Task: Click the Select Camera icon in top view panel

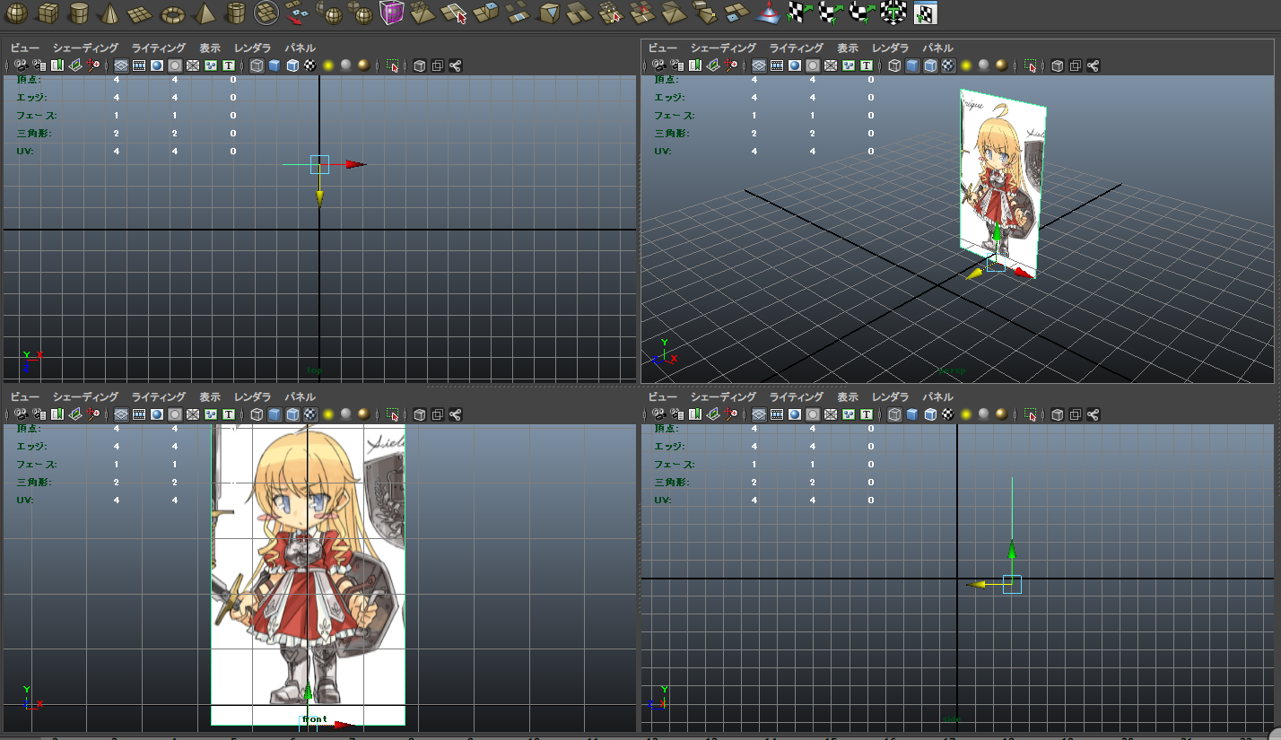Action: point(22,65)
